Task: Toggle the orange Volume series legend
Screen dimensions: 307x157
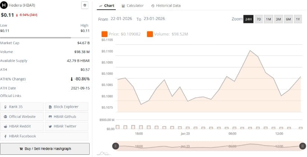Action: (150, 34)
